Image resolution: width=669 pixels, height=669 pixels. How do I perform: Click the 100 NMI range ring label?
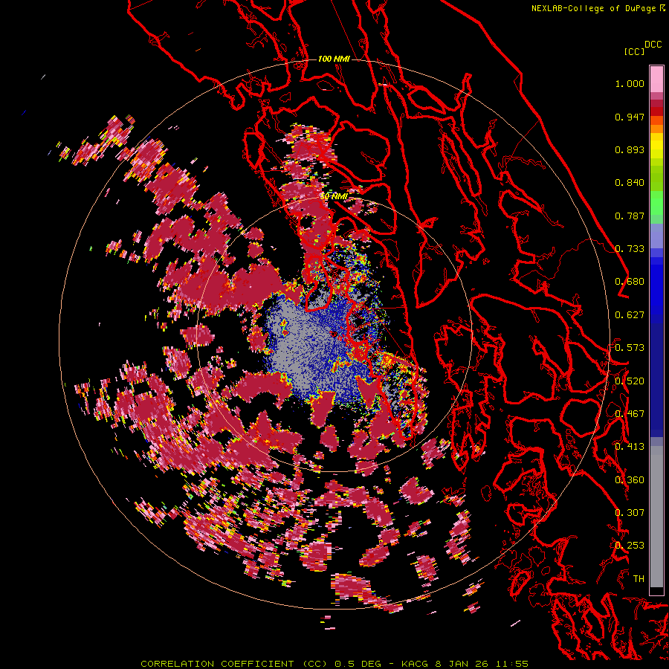pos(334,59)
